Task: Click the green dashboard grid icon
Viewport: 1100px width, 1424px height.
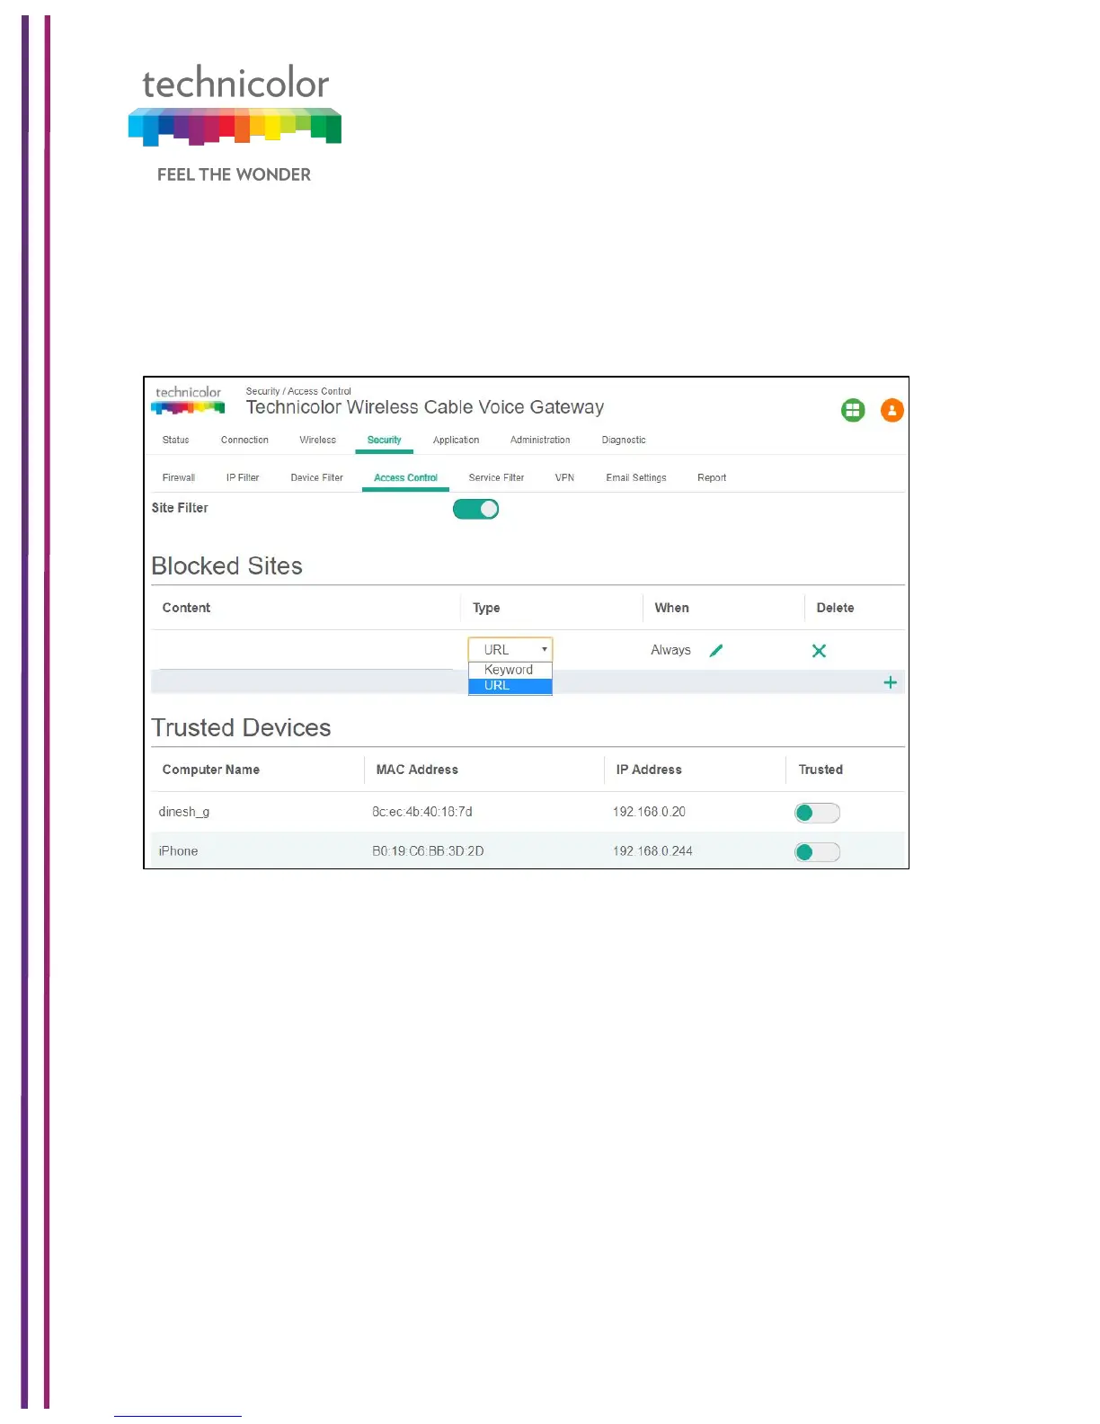Action: pos(852,411)
